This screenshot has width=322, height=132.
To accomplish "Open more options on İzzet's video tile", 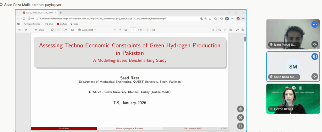I will [x=314, y=24].
